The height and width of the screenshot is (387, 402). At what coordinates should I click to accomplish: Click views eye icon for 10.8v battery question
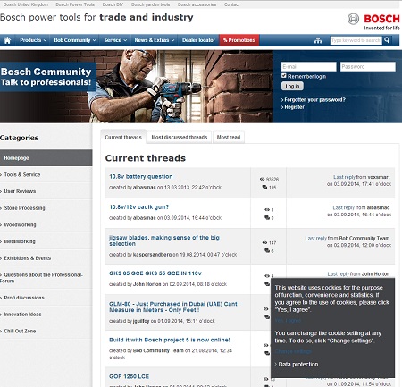pyautogui.click(x=262, y=179)
